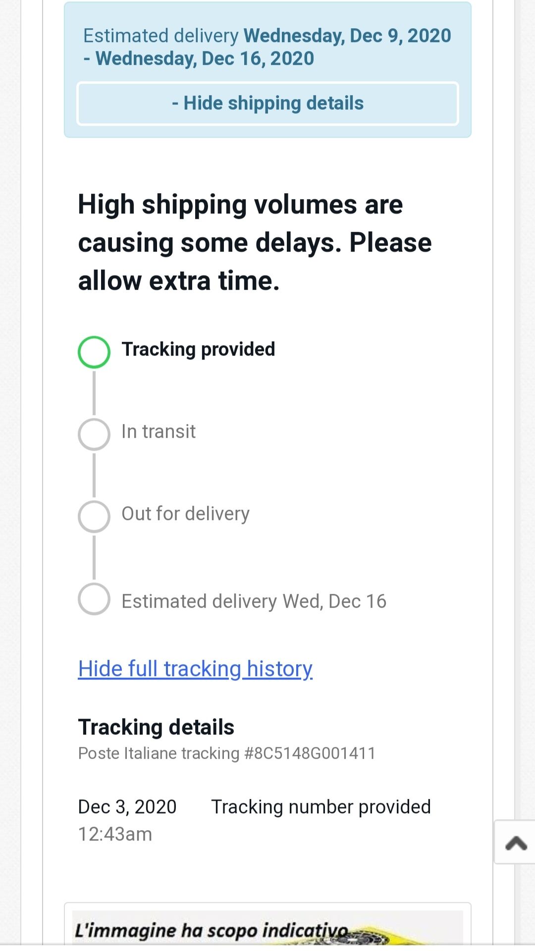Click Estimated delivery Wed, Dec 16 label
The image size is (535, 951).
pos(254,601)
